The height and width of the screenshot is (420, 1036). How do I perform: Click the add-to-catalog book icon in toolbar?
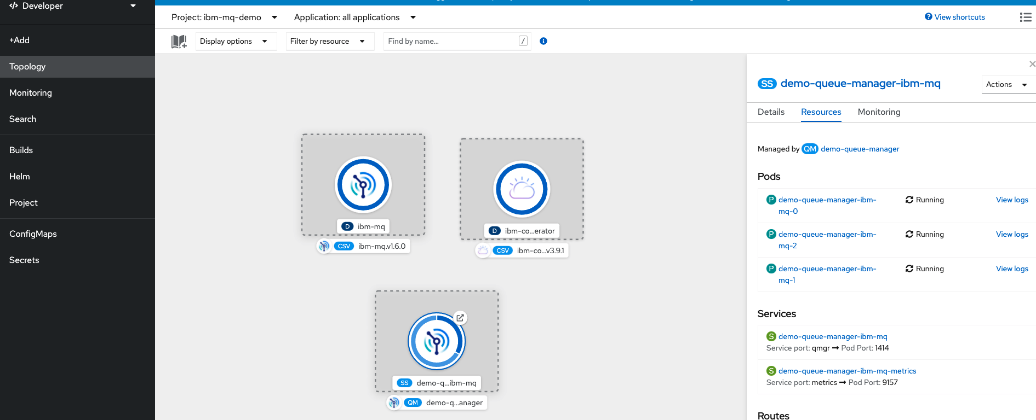[x=179, y=42]
